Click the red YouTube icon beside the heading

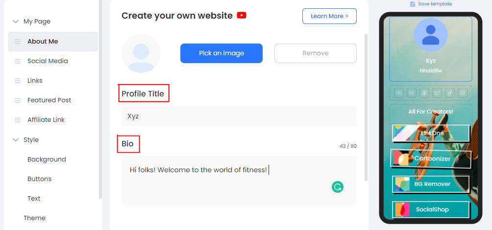point(242,15)
